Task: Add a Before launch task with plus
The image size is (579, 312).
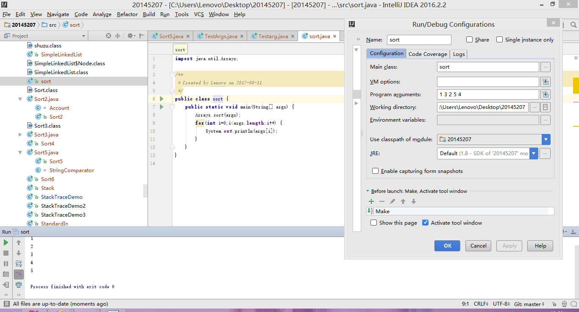Action: tap(371, 201)
